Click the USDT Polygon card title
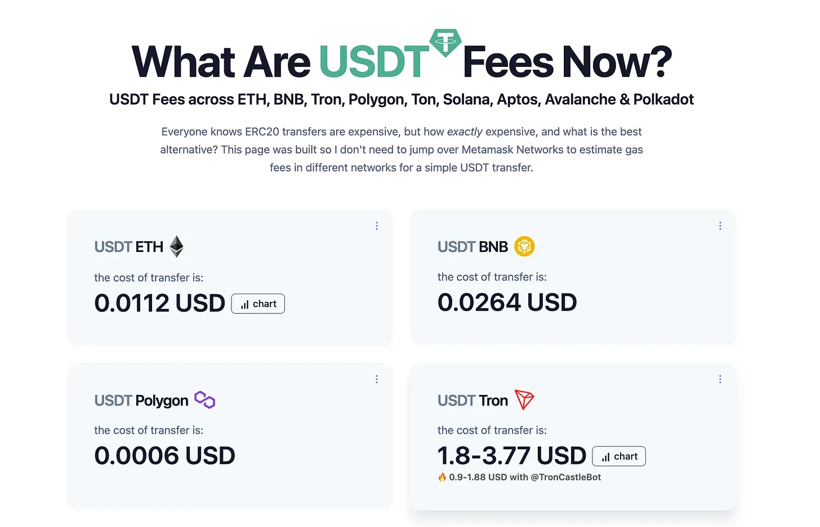820x527 pixels. click(141, 400)
